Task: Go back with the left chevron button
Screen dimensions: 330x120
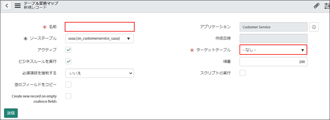Action: [7, 6]
